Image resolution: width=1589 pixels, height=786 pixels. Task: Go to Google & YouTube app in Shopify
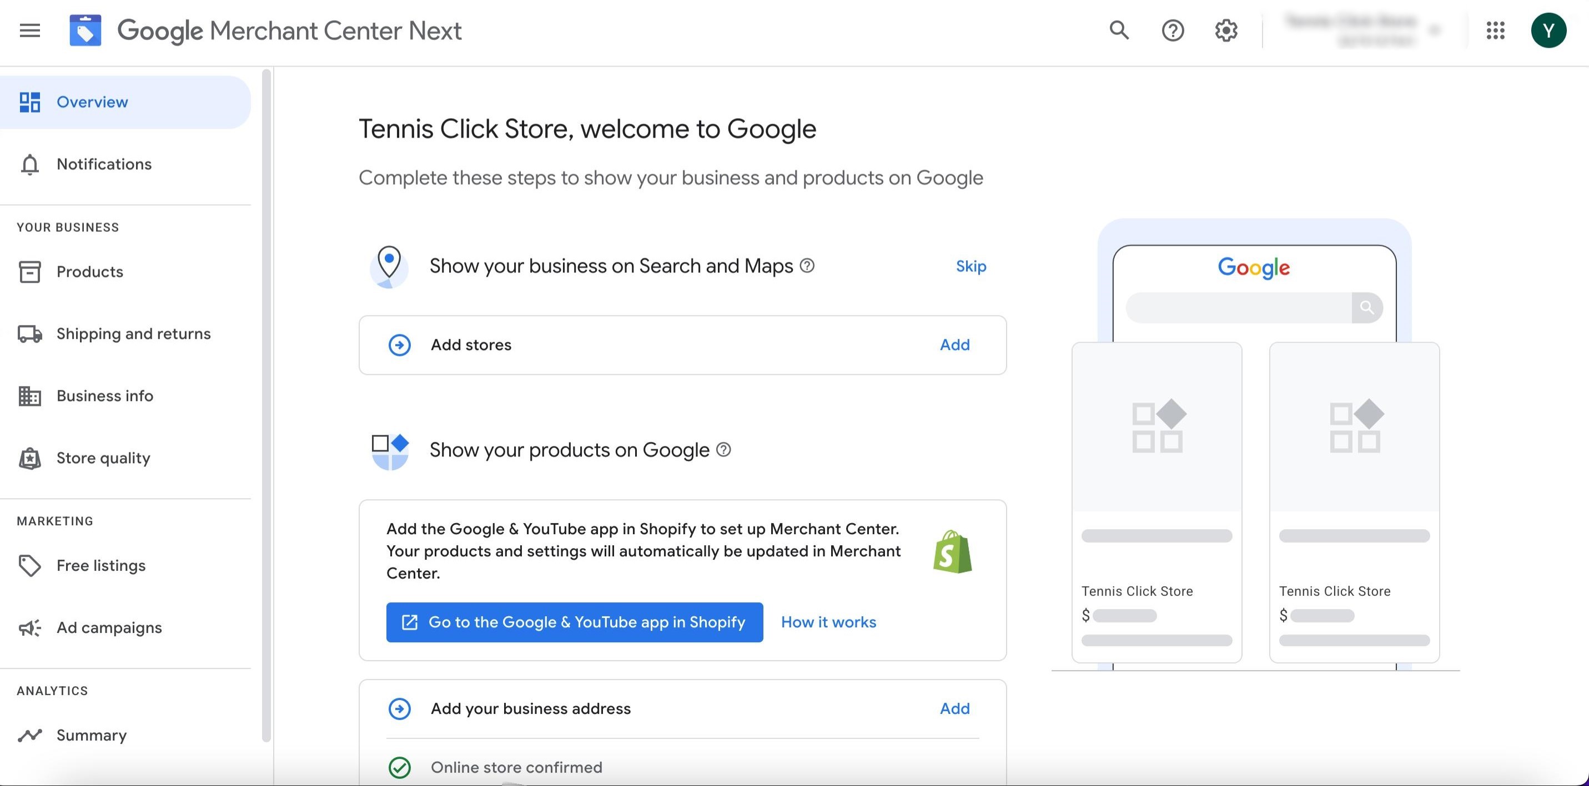[x=574, y=622]
